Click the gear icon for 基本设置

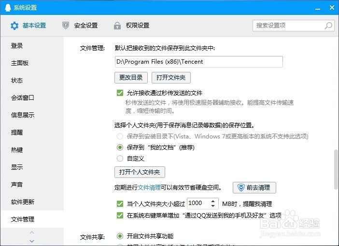coord(14,26)
